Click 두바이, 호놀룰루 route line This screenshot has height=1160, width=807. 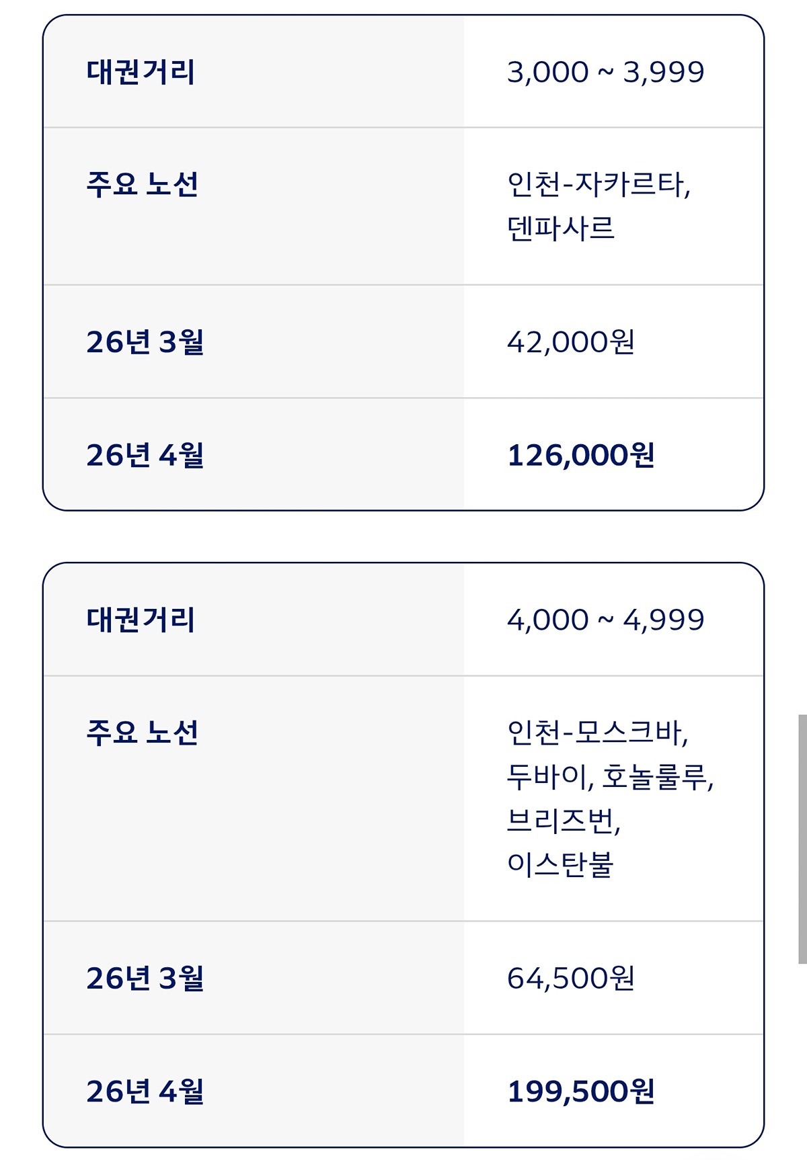pos(609,776)
